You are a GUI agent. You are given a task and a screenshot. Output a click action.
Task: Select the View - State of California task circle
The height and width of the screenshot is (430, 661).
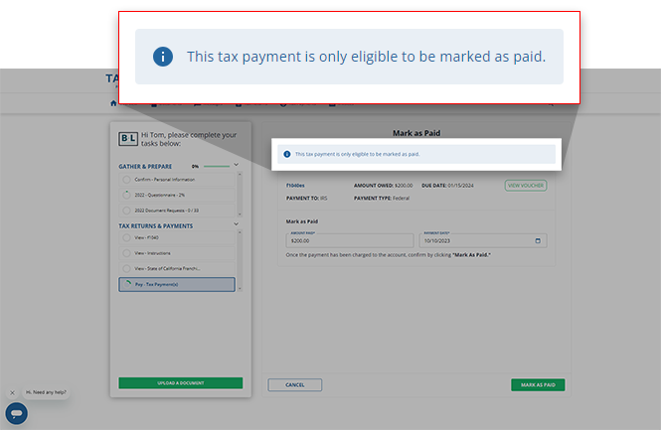[126, 268]
